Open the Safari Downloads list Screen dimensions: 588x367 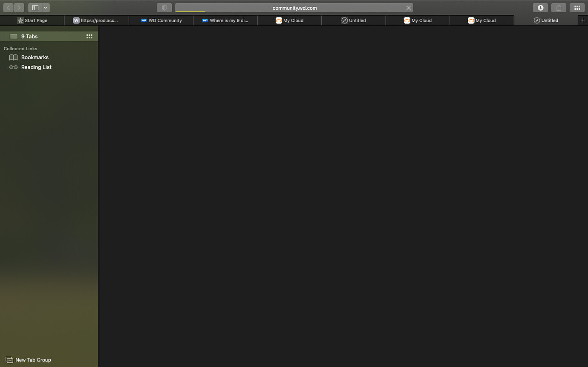coord(540,7)
